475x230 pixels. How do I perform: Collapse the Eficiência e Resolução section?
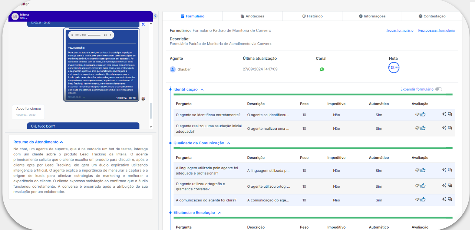coord(220,213)
